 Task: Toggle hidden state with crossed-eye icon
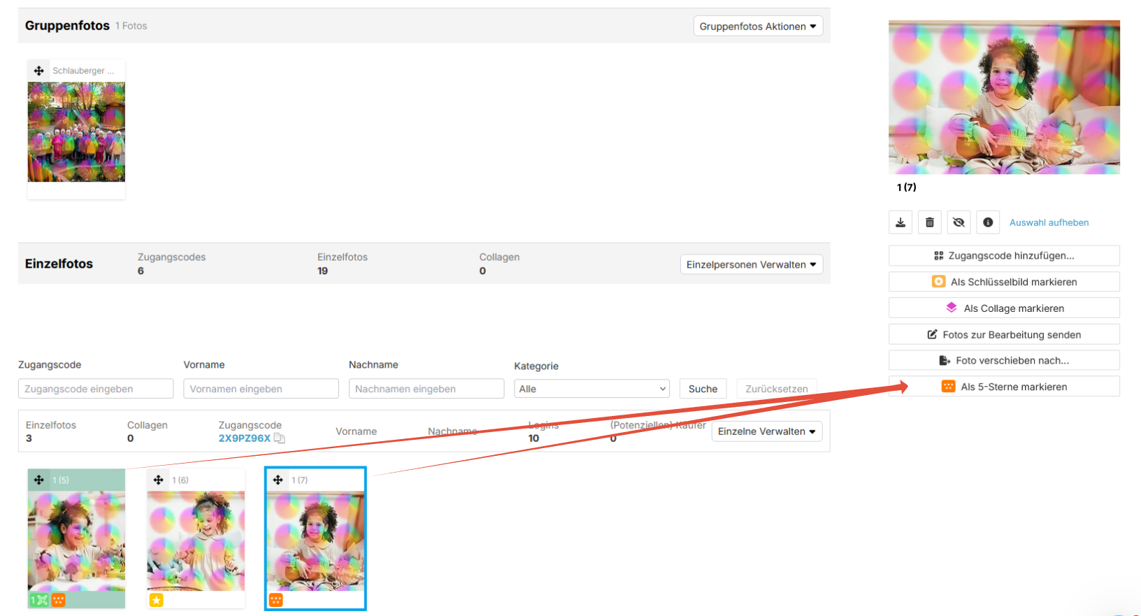point(959,222)
